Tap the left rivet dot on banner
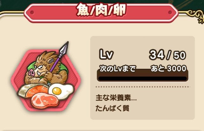Image resolution: width=204 pixels, height=131 pixels. 32,12
